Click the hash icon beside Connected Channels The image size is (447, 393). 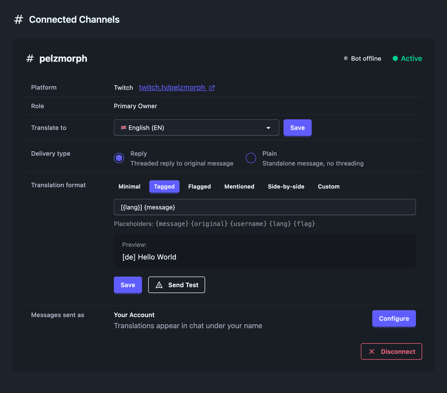click(19, 19)
